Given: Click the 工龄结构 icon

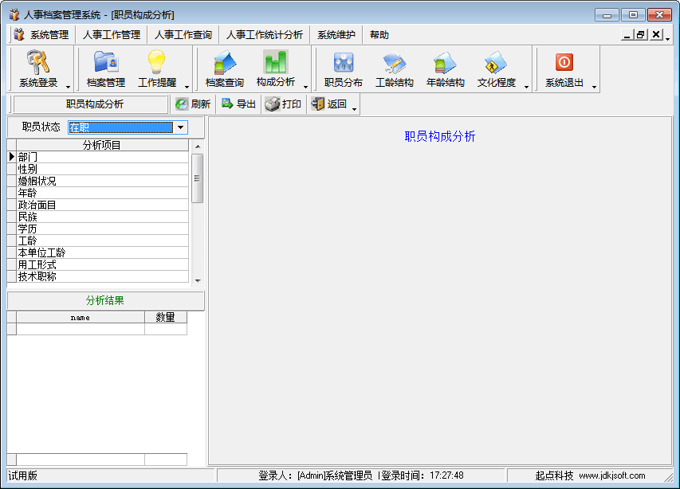Looking at the screenshot, I should tap(394, 62).
